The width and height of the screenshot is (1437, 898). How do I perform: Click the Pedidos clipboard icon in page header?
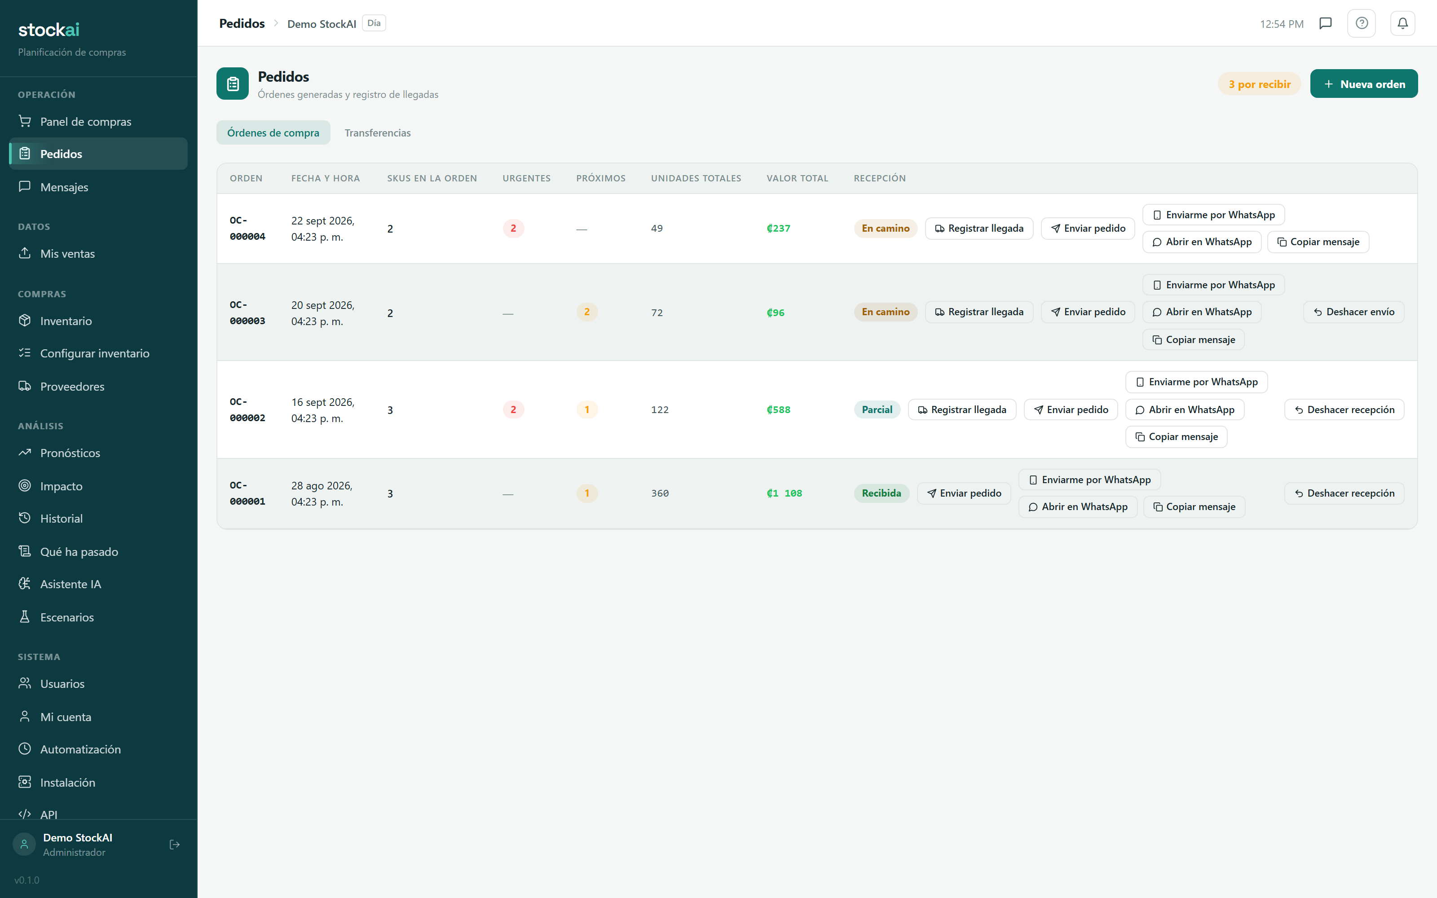233,84
